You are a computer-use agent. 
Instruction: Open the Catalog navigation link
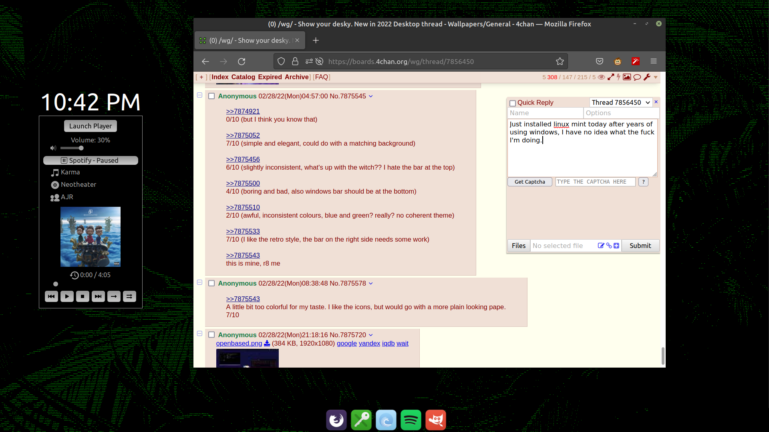pyautogui.click(x=243, y=77)
